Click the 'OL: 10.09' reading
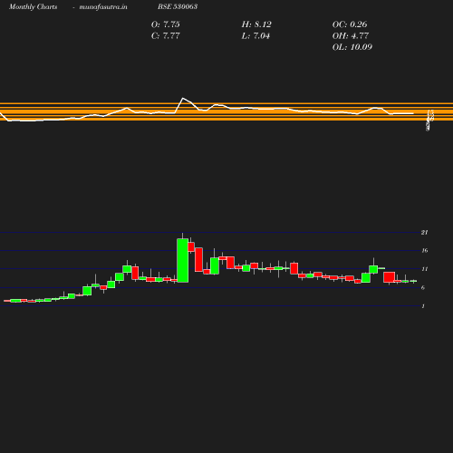453x453 pixels. pos(352,47)
